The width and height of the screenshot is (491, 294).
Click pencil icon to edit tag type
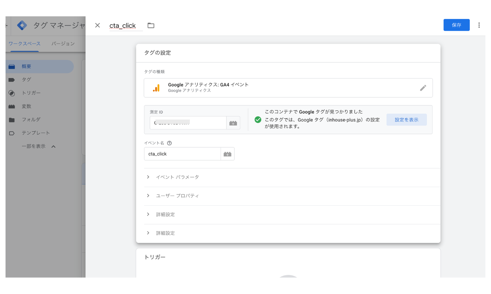[x=423, y=88]
